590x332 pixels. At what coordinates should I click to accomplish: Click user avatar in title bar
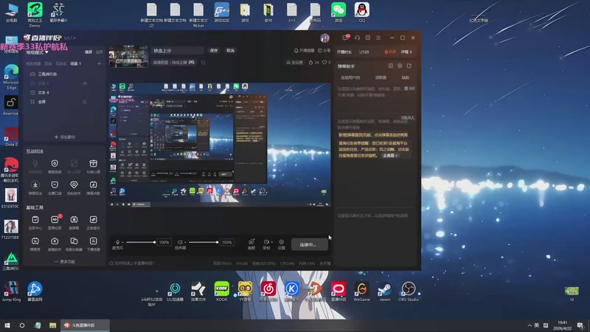point(324,38)
